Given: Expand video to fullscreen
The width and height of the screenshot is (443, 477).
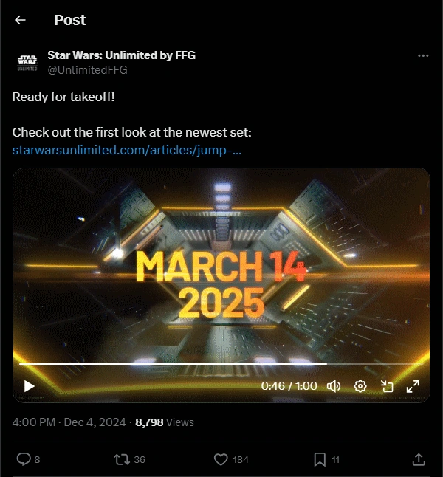Looking at the screenshot, I should [x=413, y=385].
